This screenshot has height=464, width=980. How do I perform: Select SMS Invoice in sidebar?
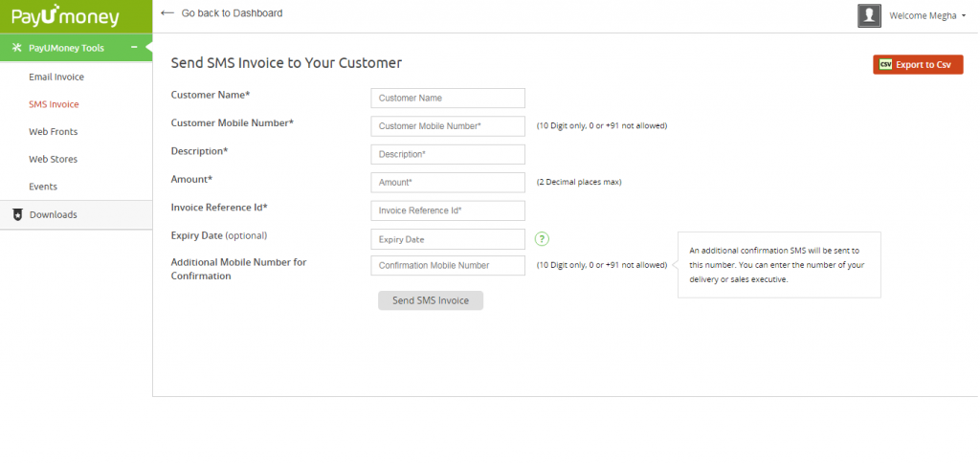pyautogui.click(x=54, y=104)
